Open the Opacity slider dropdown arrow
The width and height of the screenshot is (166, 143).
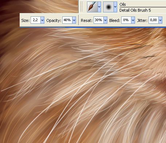click(x=74, y=20)
